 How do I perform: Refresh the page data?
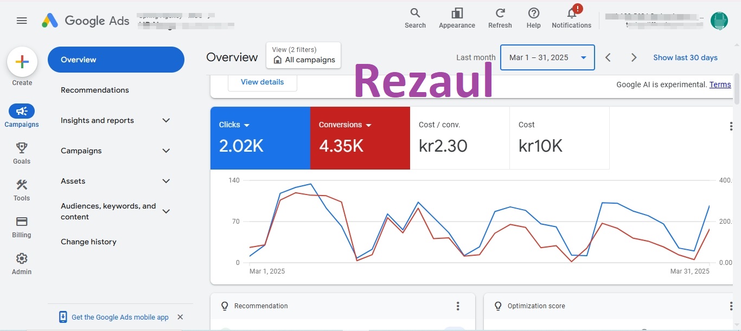pyautogui.click(x=500, y=14)
